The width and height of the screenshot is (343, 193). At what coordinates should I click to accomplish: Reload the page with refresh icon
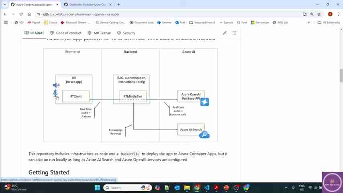click(x=21, y=14)
